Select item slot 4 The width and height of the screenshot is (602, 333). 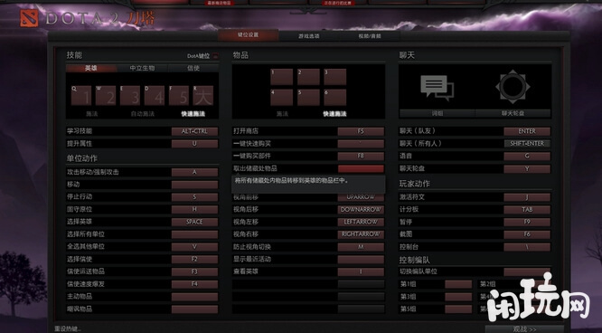pos(281,98)
